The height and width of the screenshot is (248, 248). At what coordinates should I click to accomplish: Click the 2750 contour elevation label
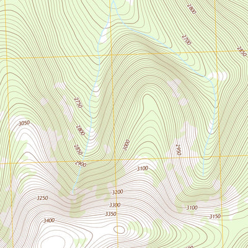click(78, 103)
